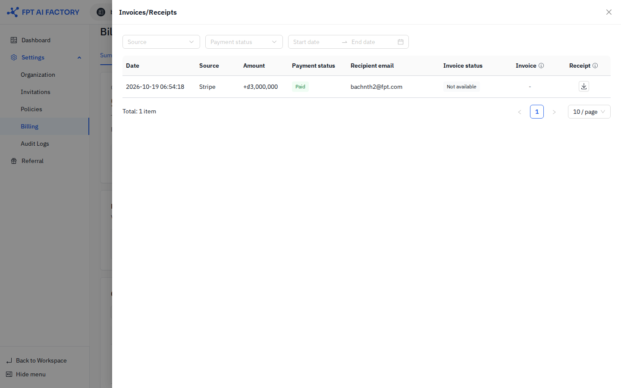Image resolution: width=621 pixels, height=388 pixels.
Task: Click the Paid status tag
Action: [300, 87]
